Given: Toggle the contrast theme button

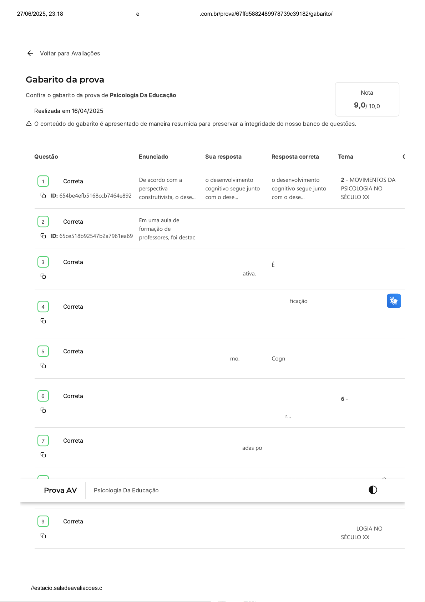Looking at the screenshot, I should 373,490.
